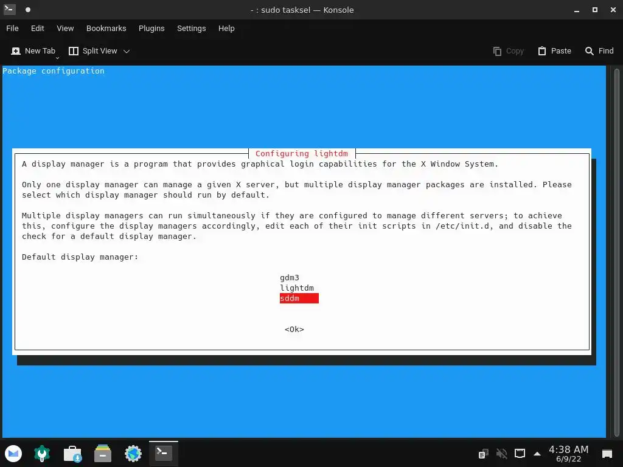Open the Help menu
The width and height of the screenshot is (623, 467).
coord(226,28)
